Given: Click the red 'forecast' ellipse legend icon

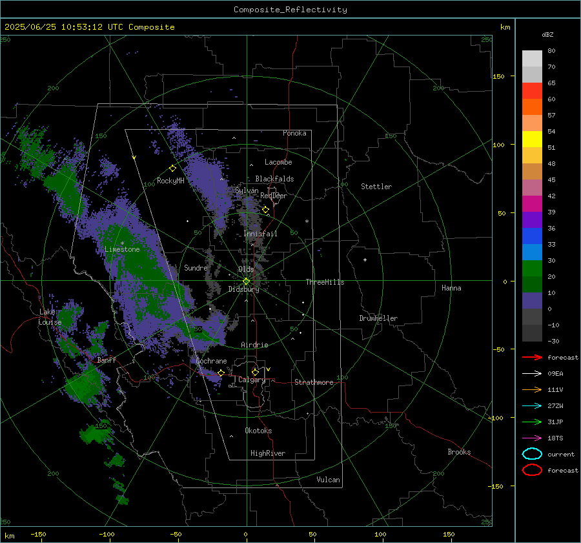Looking at the screenshot, I should point(532,470).
